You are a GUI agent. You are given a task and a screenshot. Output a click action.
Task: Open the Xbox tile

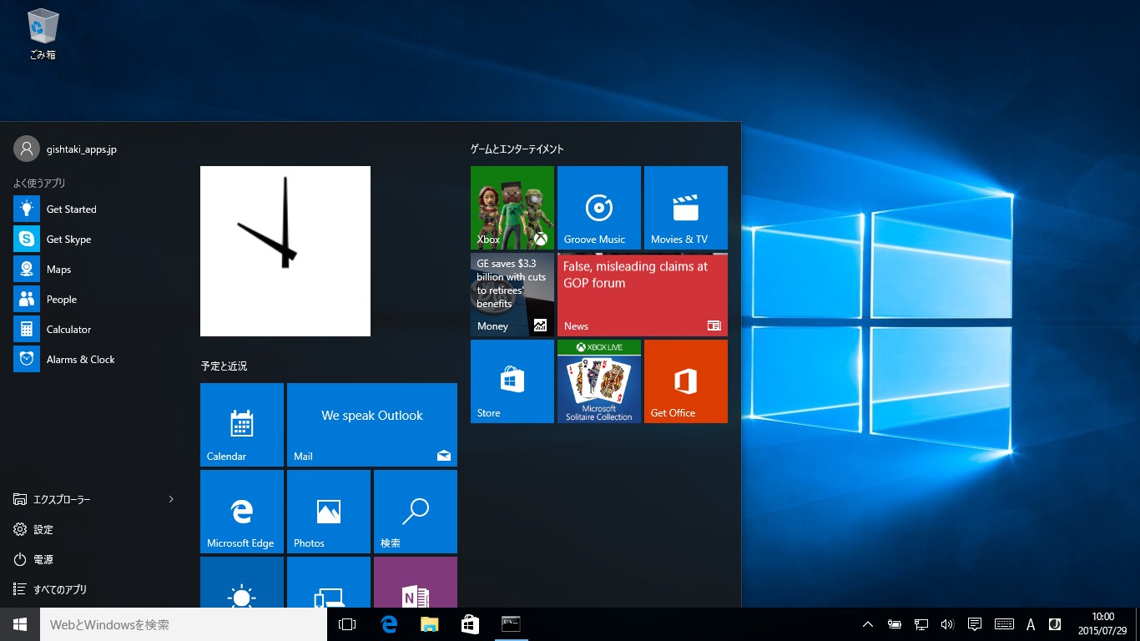[x=512, y=208]
